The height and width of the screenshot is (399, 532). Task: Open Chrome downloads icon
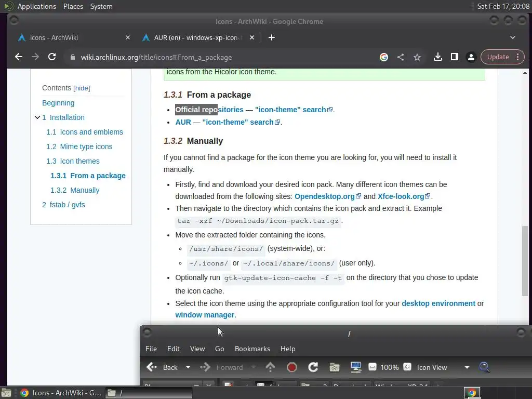[437, 57]
